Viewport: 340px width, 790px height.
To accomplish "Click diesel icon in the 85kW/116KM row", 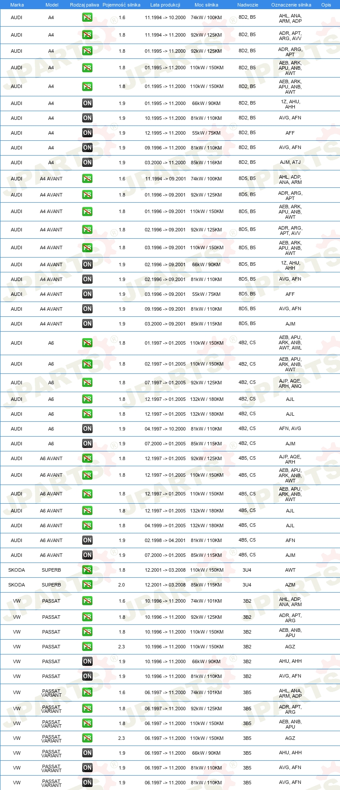I will (87, 163).
